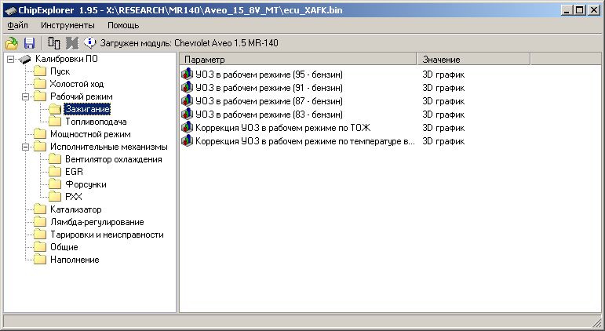The image size is (605, 331).
Task: Click the graph icon of Коррекция УОЗ по температуре
Action: pyautogui.click(x=187, y=141)
